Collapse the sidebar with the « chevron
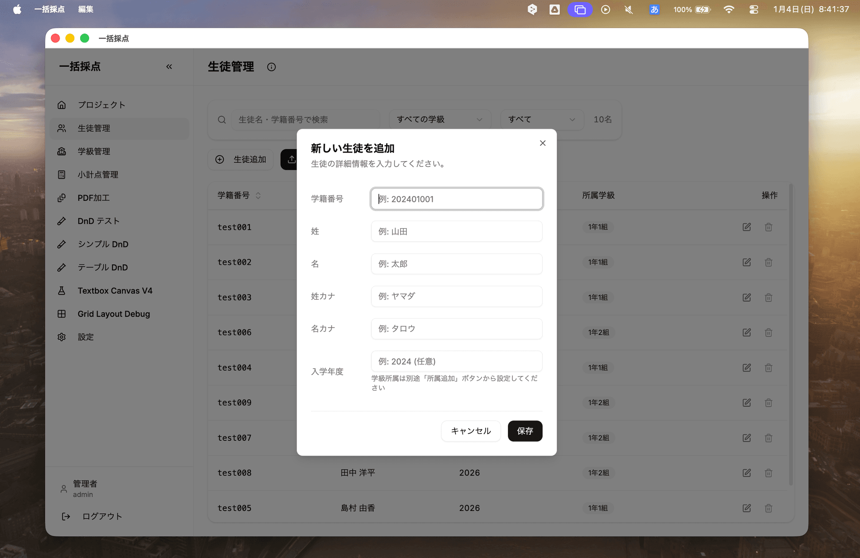 (169, 66)
